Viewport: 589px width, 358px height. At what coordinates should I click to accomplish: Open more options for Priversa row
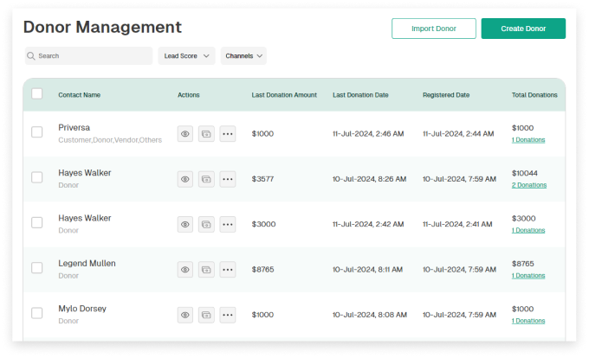point(227,134)
